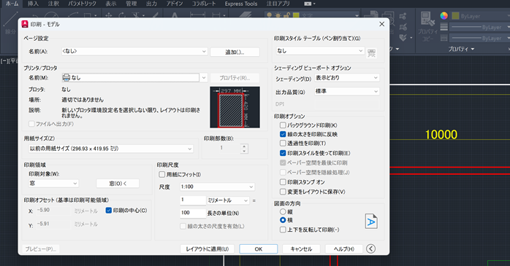This screenshot has height=266, width=510.
Task: Open the printer 名前(M) dropdown
Action: [x=134, y=77]
